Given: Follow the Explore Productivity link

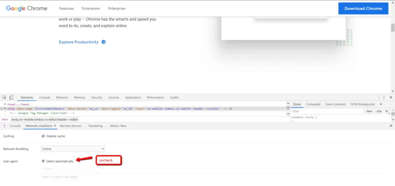Looking at the screenshot, I should [x=79, y=42].
